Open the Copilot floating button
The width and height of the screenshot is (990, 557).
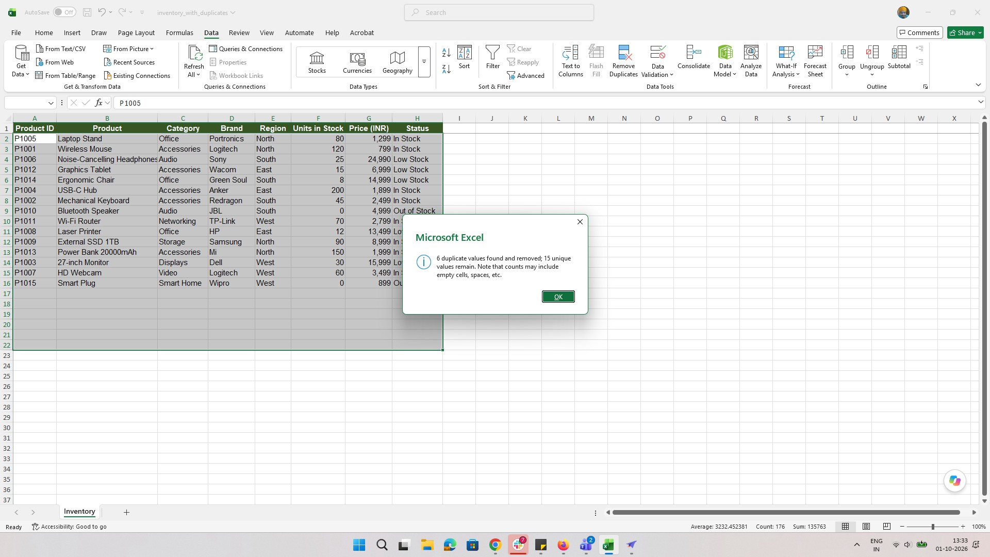click(x=954, y=481)
